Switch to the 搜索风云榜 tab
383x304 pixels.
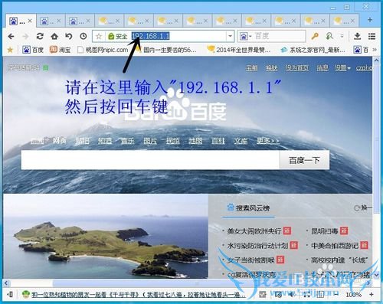tap(248, 208)
